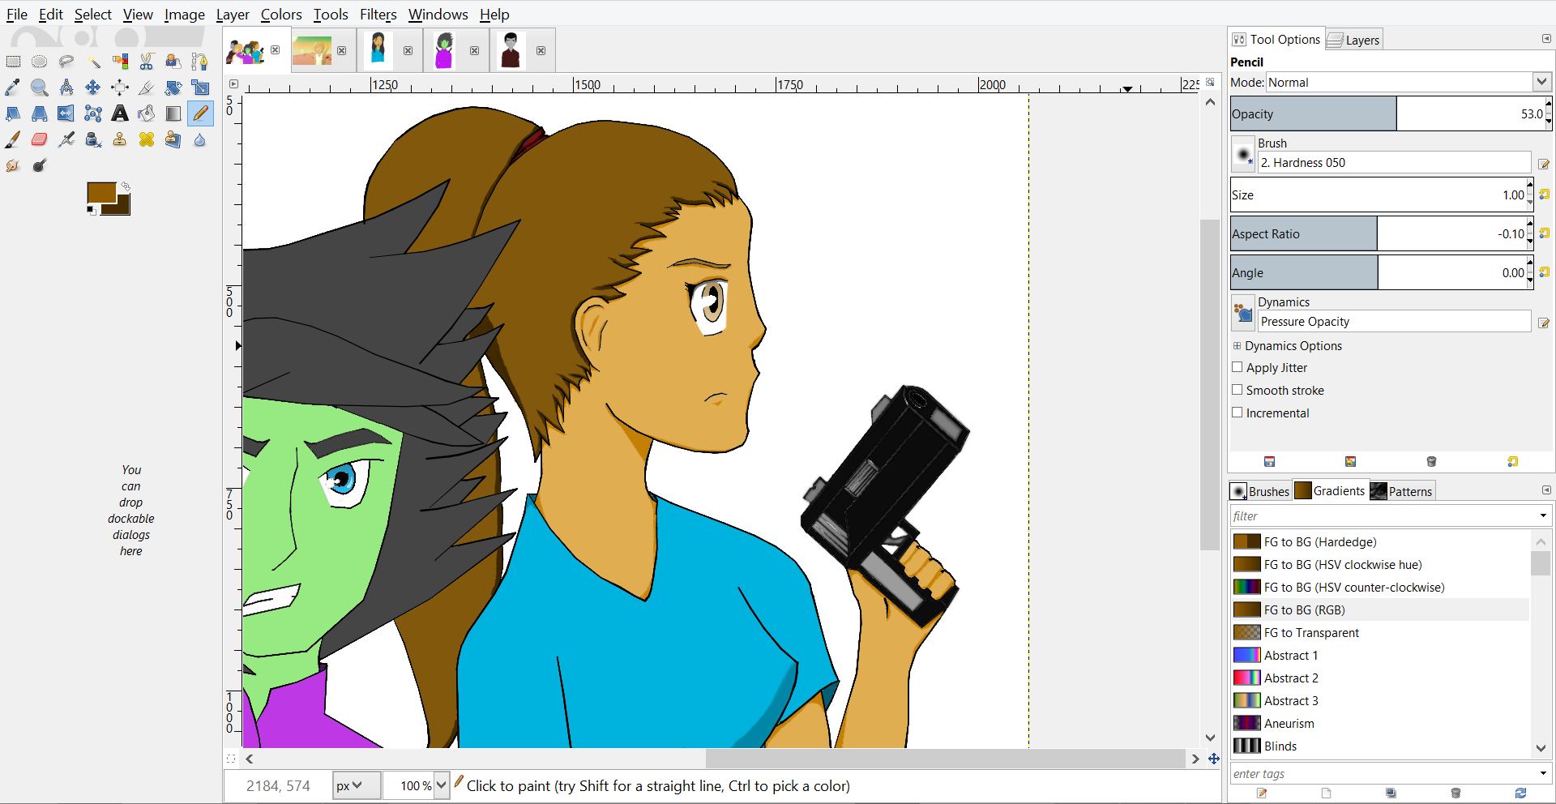Image resolution: width=1556 pixels, height=804 pixels.
Task: Select the Ellipse Select tool
Action: coord(40,62)
